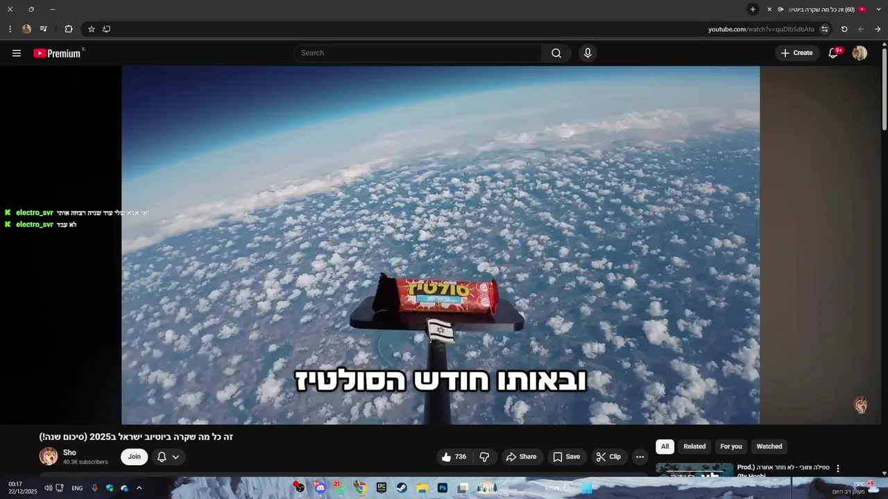Click the YouTube Premium logo

click(57, 53)
